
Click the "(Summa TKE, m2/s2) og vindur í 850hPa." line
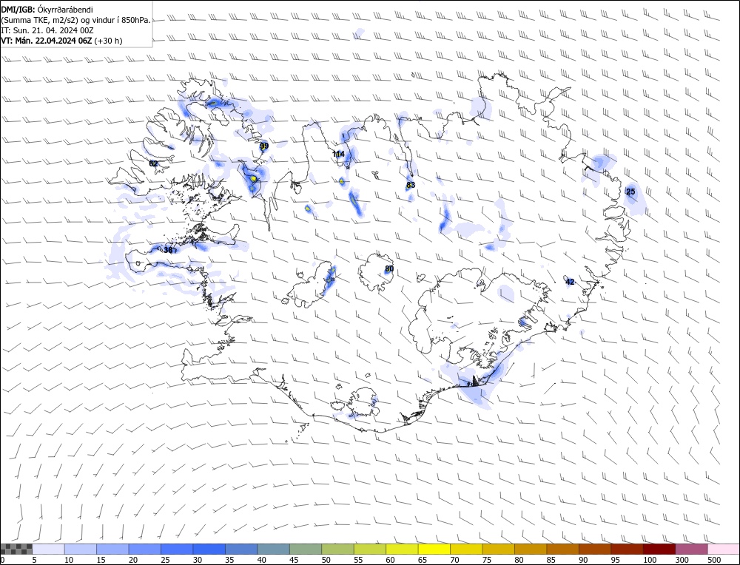[x=76, y=20]
